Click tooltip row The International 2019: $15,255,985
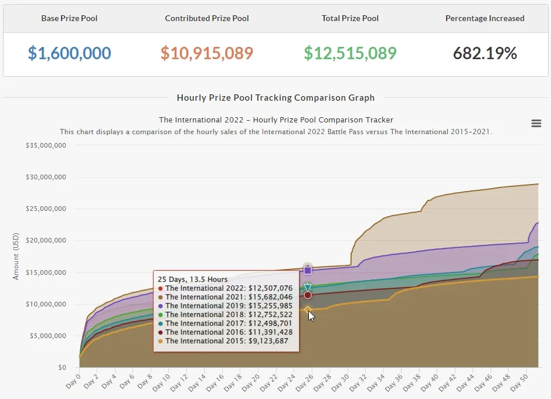This screenshot has height=399, width=551. click(x=225, y=306)
